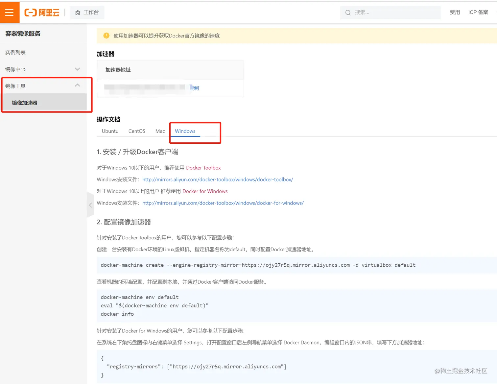Open the 工作台 workbench button
Viewport: 497px width, 384px height.
87,12
